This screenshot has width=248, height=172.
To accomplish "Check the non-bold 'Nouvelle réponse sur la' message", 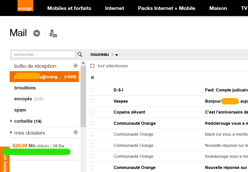I will point(92,145).
